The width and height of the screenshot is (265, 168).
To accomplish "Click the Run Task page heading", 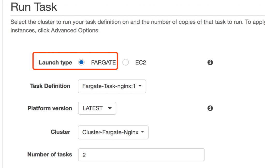I will pos(34,7).
